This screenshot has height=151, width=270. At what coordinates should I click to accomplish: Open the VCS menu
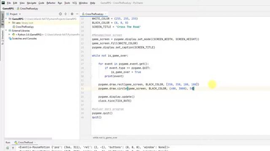pos(74,3)
